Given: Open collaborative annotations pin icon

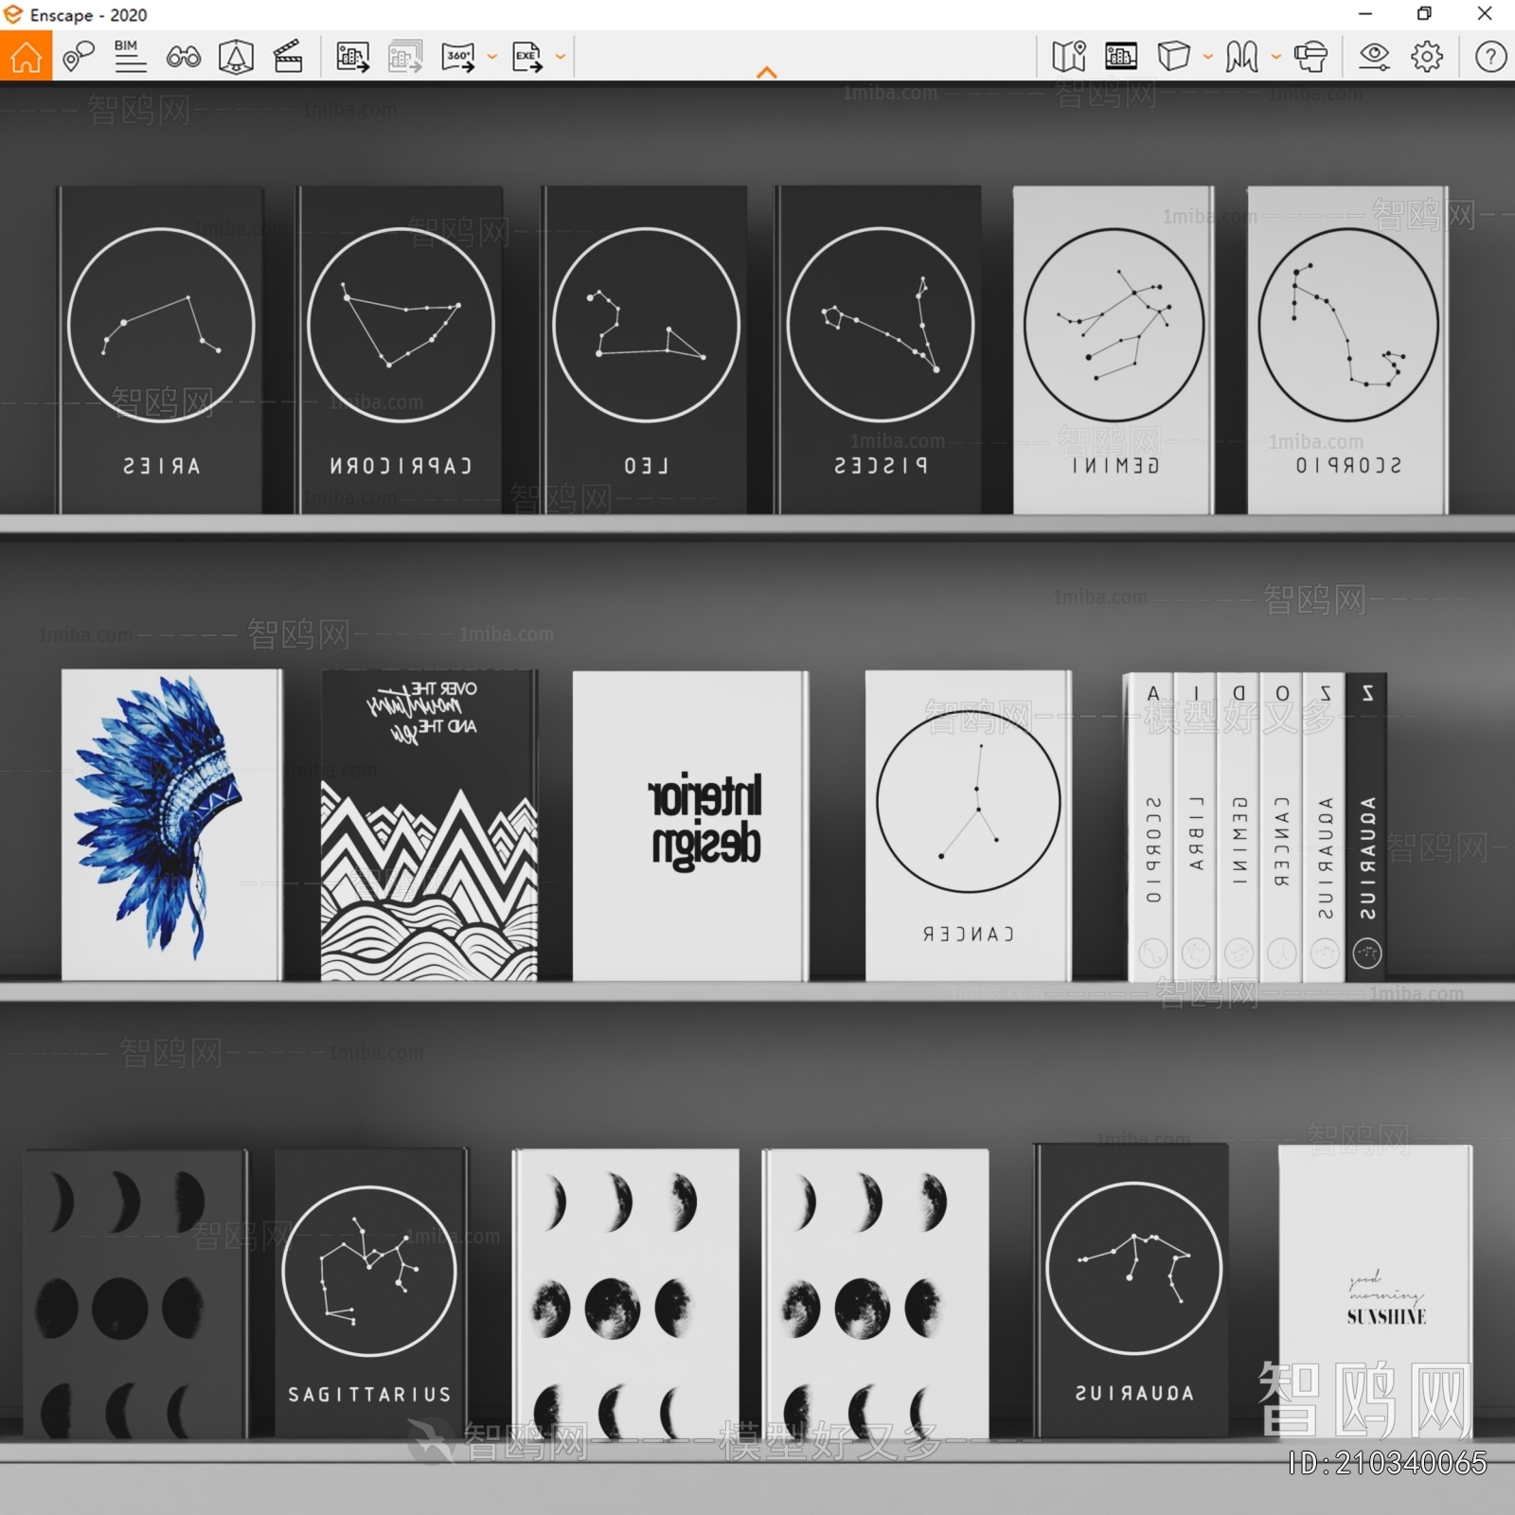Looking at the screenshot, I should coord(79,57).
